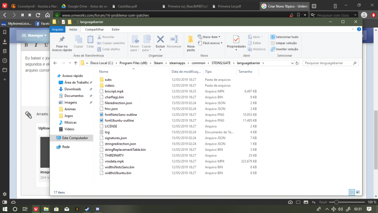The image size is (378, 213).
Task: Pin folder with Fixar no Acesso rápido
Action: point(62,43)
